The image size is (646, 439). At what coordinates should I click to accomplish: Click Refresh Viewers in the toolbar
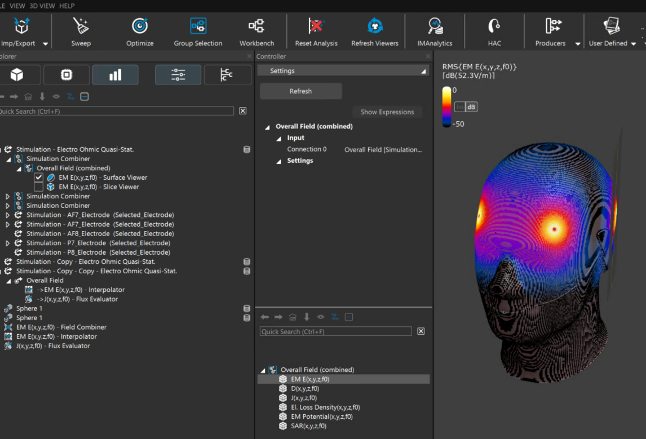click(374, 26)
